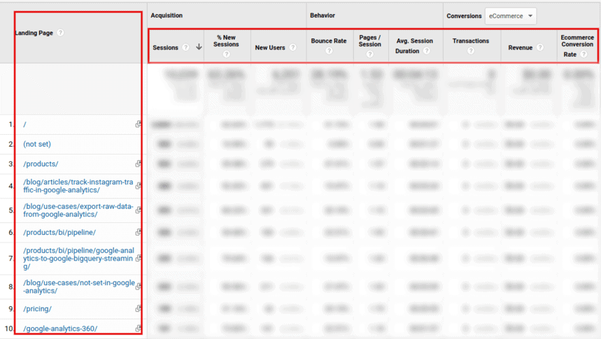The height and width of the screenshot is (339, 601).
Task: Open help icon for Ecommerce Conversion Rate
Action: pos(584,55)
